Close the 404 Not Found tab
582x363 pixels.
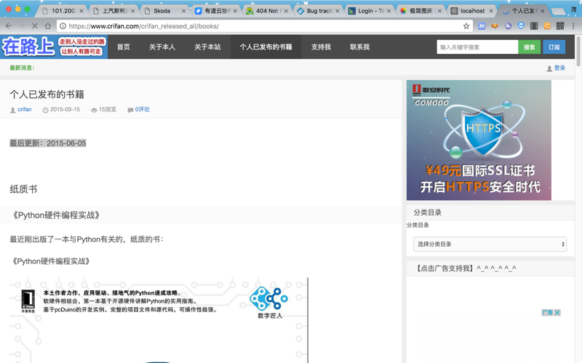tap(286, 11)
